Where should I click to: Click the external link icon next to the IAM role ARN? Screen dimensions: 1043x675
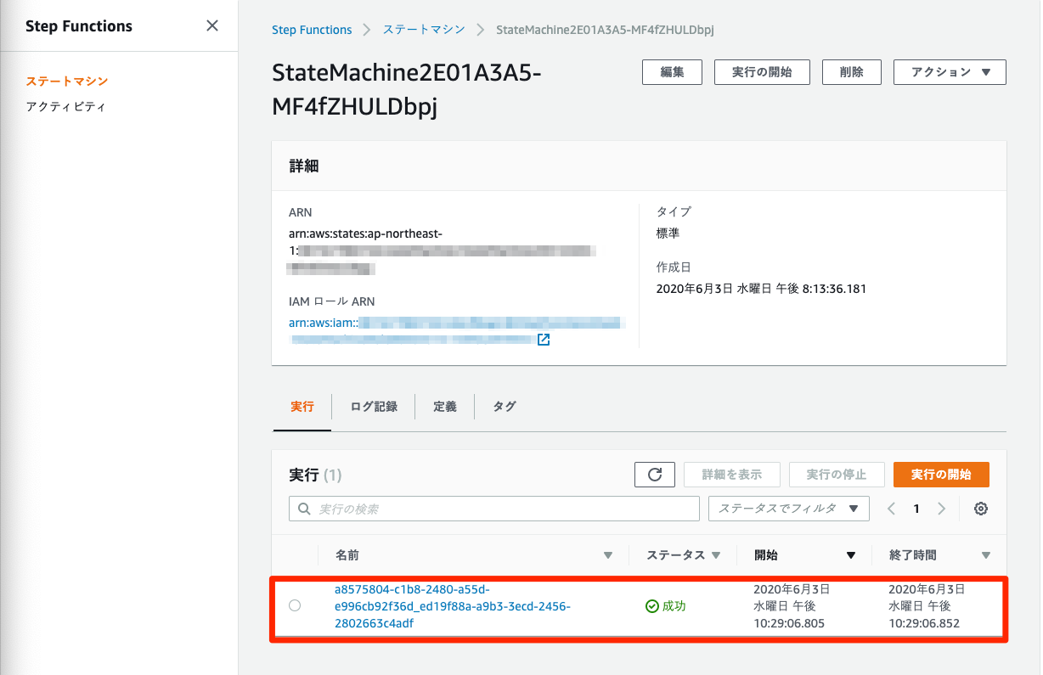544,340
